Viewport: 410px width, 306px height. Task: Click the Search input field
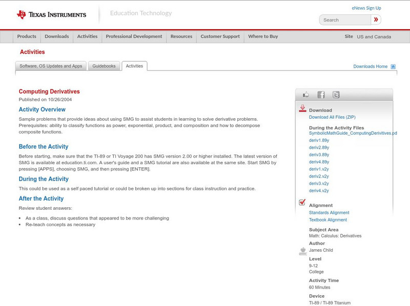[345, 20]
